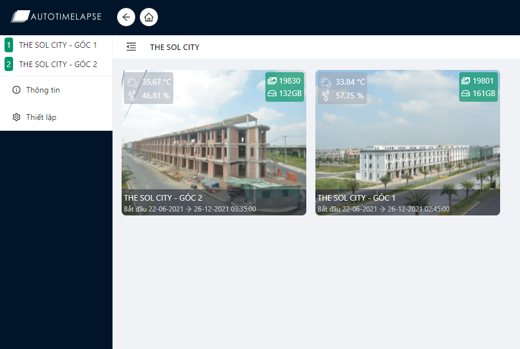The height and width of the screenshot is (349, 520).
Task: Click THE SOL CITY - GÓC 1 card title
Action: 356,198
